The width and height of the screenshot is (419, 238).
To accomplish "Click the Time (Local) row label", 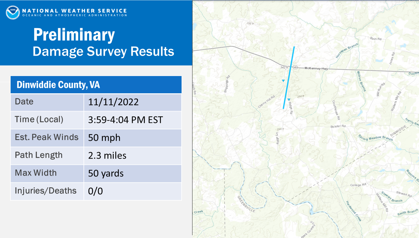I will pyautogui.click(x=39, y=120).
